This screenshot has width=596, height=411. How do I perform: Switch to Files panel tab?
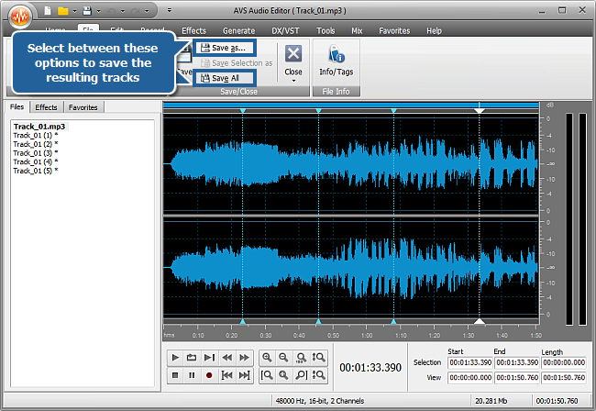(x=17, y=107)
